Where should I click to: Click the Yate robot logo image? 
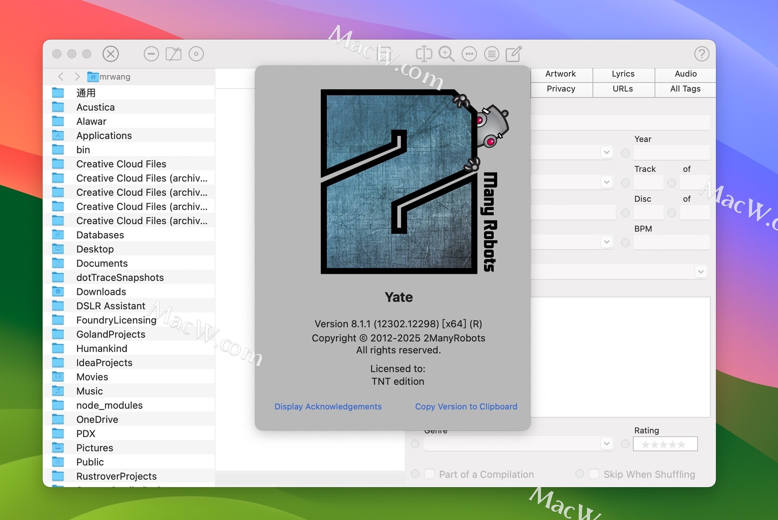[x=414, y=182]
